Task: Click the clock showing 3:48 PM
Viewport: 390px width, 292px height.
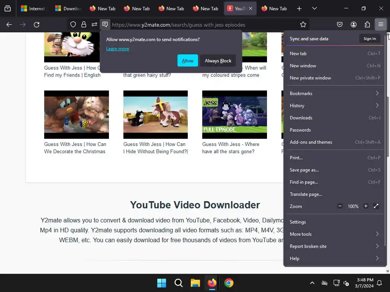Action: [364, 283]
